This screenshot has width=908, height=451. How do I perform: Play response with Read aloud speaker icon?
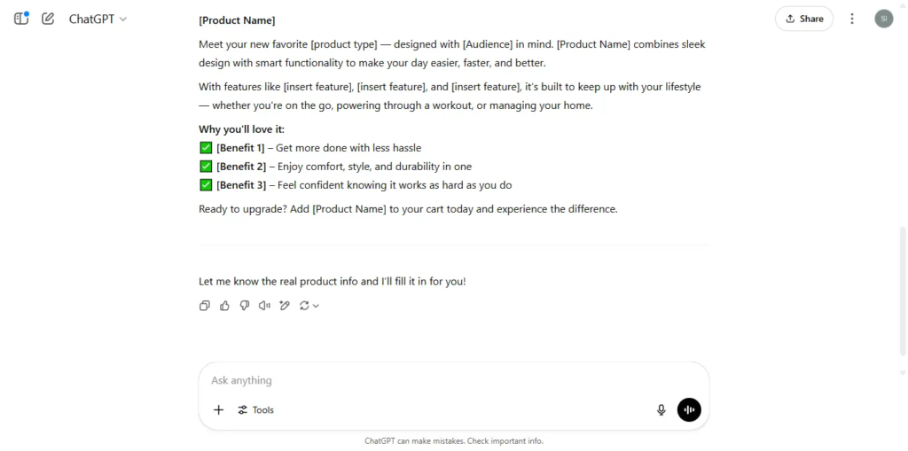[264, 306]
